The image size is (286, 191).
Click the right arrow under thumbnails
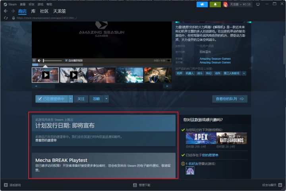tap(167, 86)
